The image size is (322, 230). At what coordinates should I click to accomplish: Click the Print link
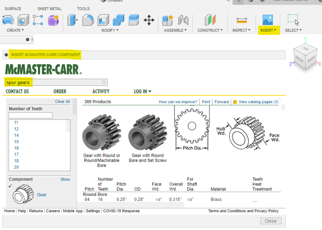click(x=206, y=102)
